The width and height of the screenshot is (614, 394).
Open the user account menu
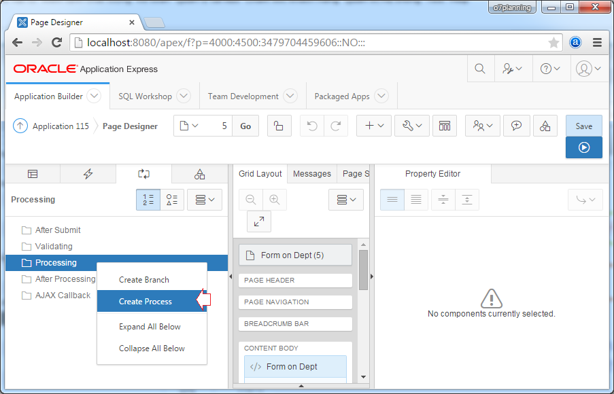coord(589,69)
